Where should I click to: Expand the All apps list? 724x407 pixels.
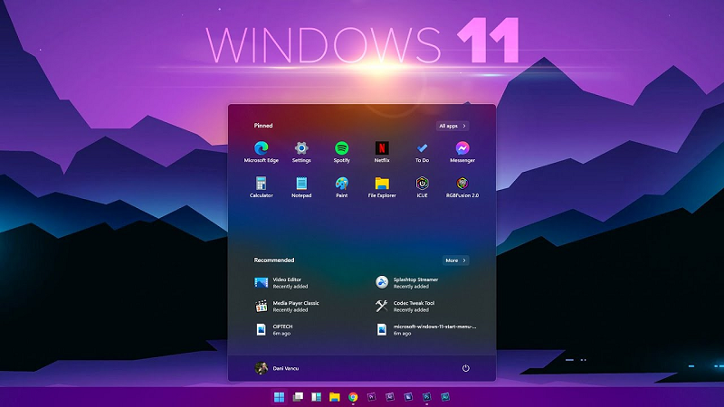(x=452, y=126)
